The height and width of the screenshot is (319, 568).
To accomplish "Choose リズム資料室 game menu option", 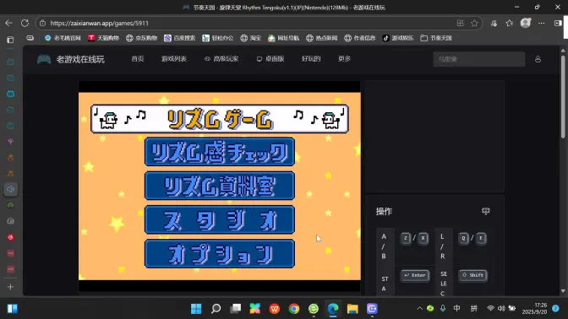I will 220,186.
